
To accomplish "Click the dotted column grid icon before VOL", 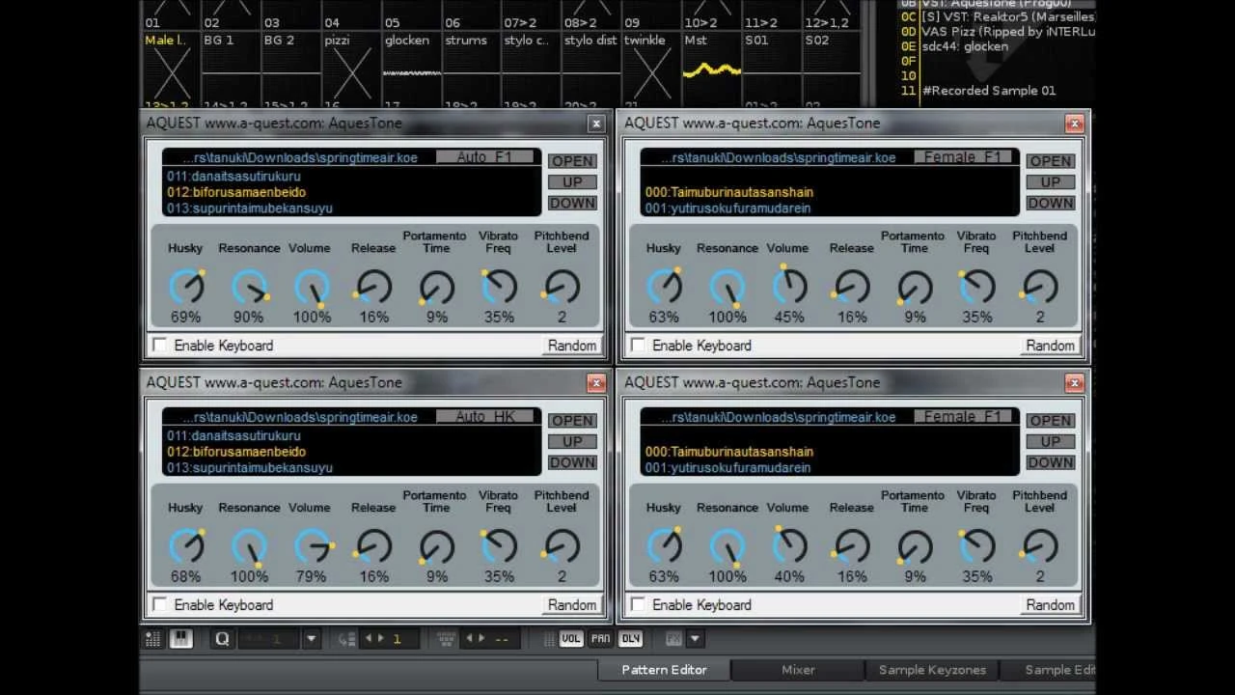I will click(548, 638).
